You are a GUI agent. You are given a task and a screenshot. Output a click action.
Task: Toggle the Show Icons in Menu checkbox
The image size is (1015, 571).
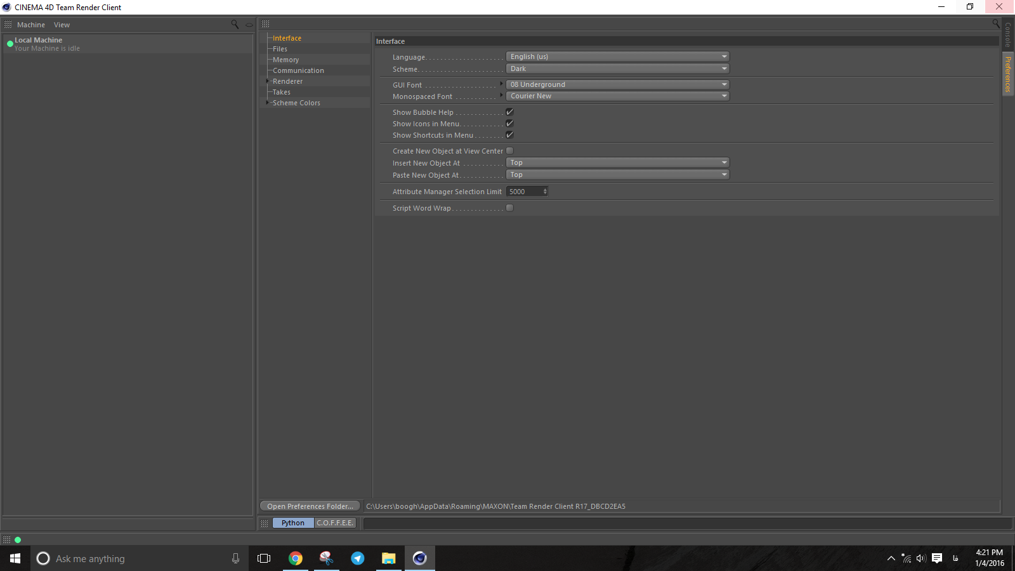[509, 124]
